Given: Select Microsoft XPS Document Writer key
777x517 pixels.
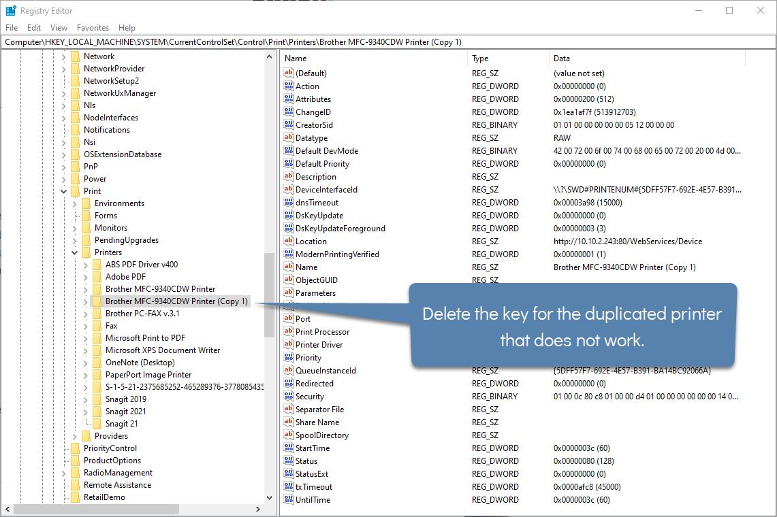Looking at the screenshot, I should coord(163,350).
